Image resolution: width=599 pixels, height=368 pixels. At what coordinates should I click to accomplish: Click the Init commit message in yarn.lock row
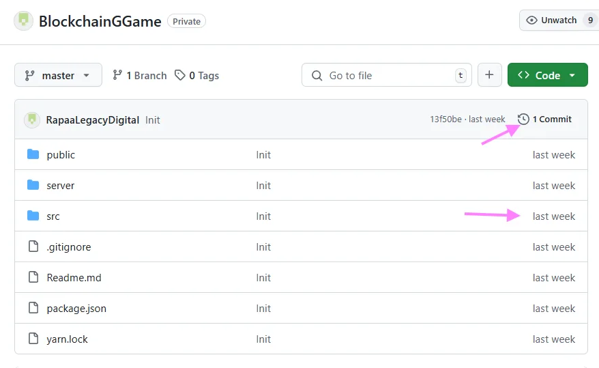263,339
